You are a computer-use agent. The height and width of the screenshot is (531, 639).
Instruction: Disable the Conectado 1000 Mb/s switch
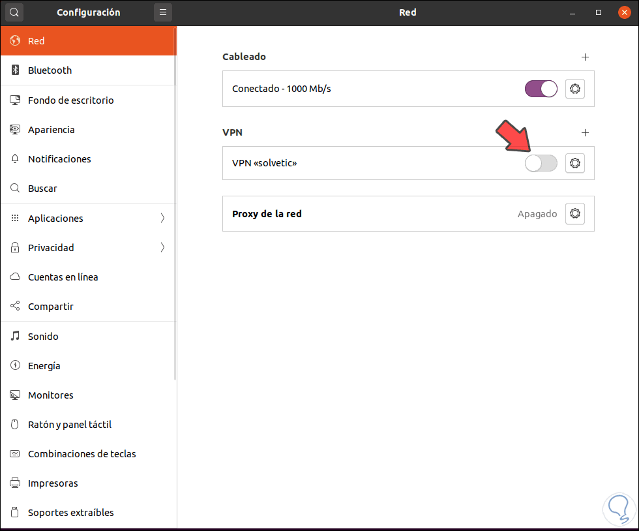point(541,89)
